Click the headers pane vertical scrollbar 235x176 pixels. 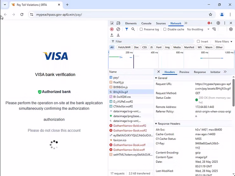tap(233, 93)
